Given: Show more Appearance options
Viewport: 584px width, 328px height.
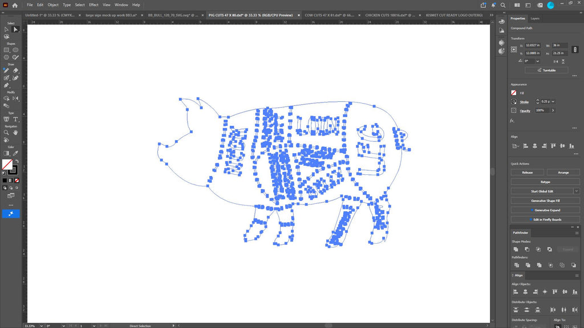Looking at the screenshot, I should 574,128.
